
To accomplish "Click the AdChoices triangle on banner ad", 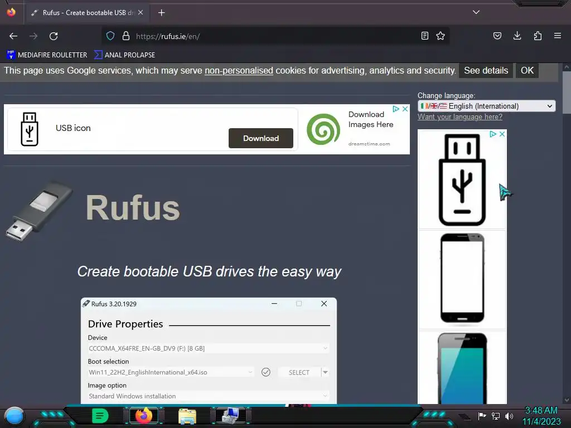I will click(x=396, y=109).
